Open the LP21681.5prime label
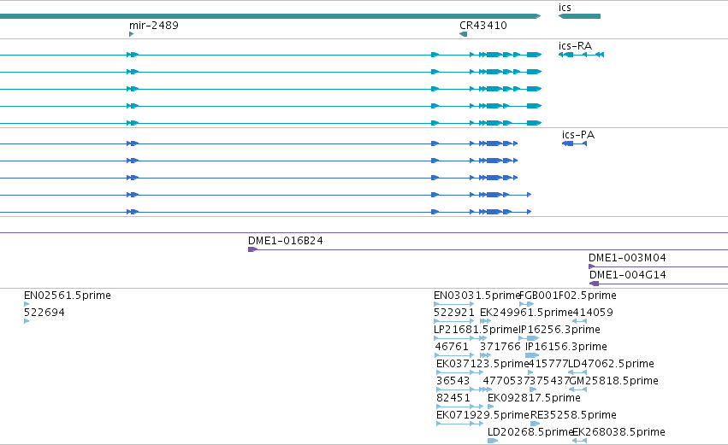Image resolution: width=728 pixels, height=445 pixels. click(476, 330)
